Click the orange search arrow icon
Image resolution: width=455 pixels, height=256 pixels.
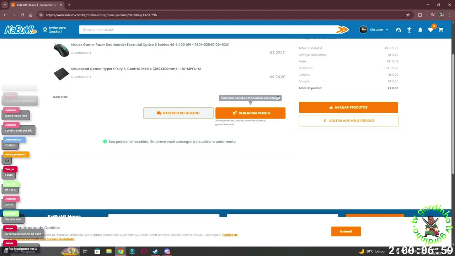tap(343, 30)
